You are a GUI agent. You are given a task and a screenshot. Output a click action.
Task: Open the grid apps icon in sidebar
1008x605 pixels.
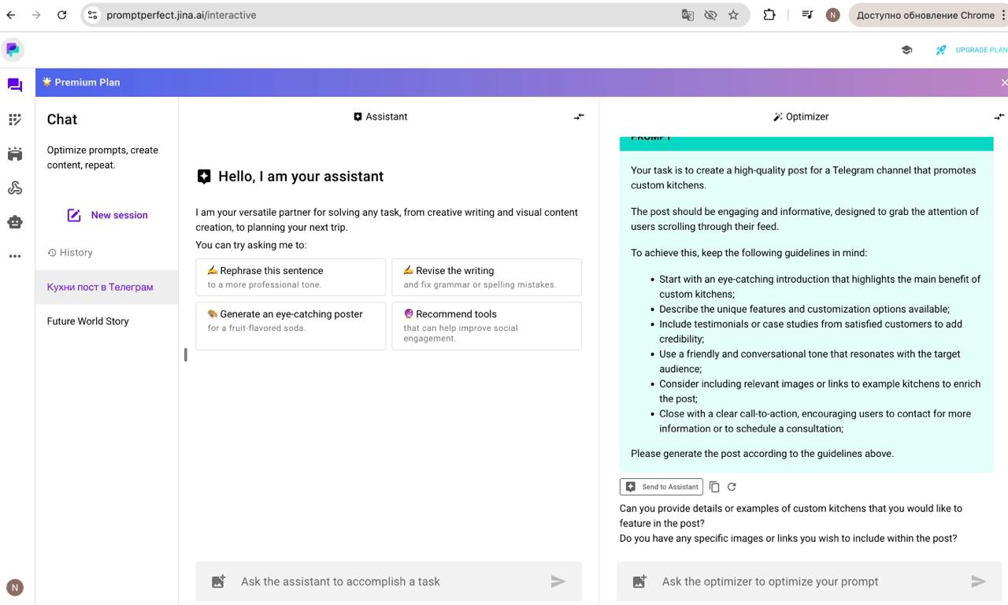click(14, 120)
